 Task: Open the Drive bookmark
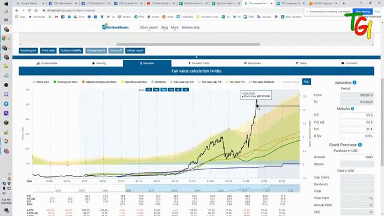pyautogui.click(x=79, y=17)
